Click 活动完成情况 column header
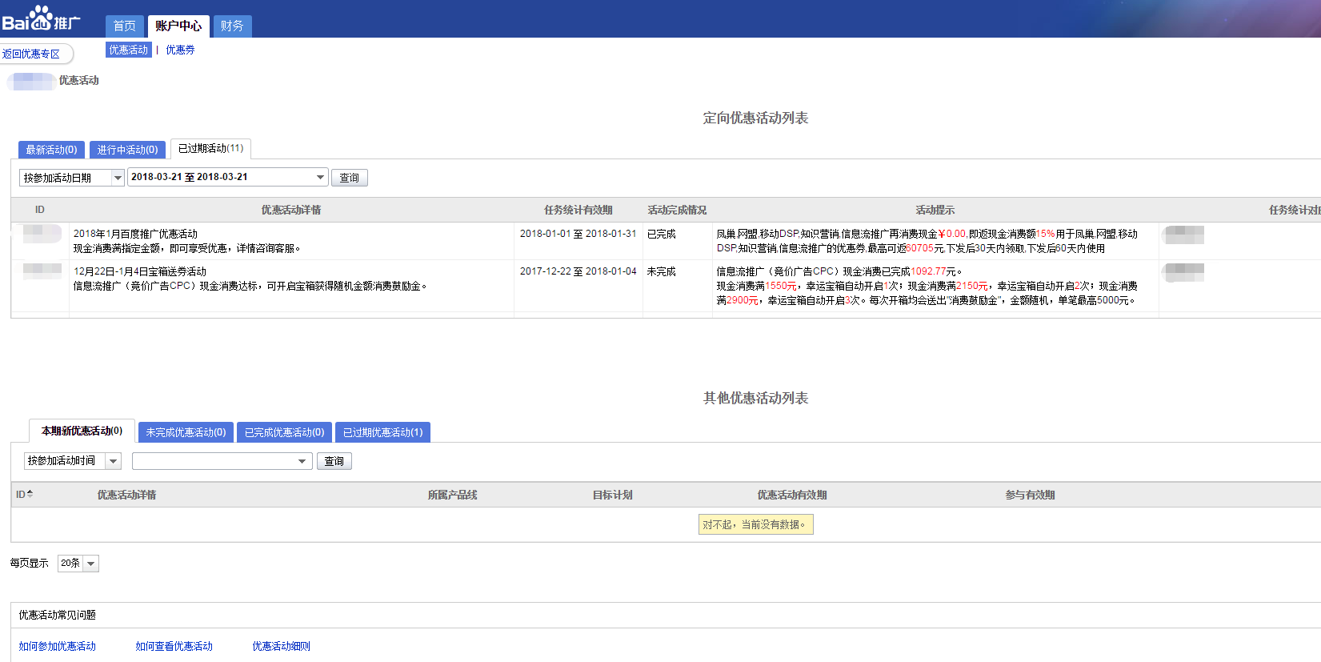This screenshot has height=662, width=1321. tap(677, 210)
